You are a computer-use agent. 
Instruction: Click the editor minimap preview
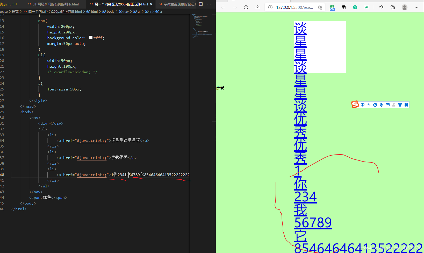coord(202,26)
